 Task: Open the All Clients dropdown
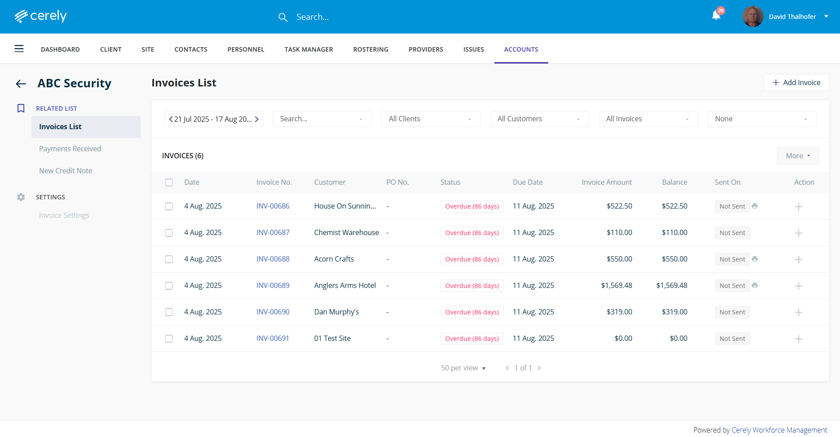coord(430,119)
